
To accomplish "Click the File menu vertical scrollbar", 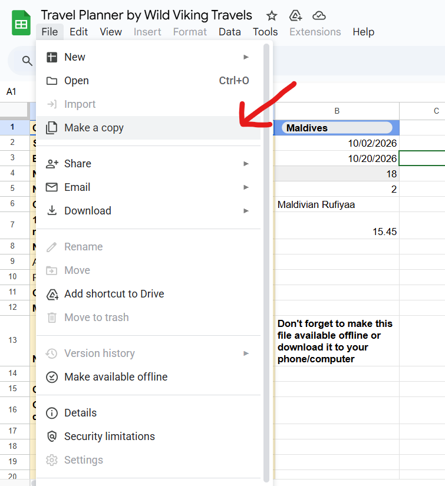I will [266, 263].
